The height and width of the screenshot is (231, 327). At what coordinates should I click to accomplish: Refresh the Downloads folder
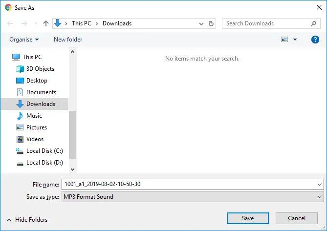tap(211, 23)
